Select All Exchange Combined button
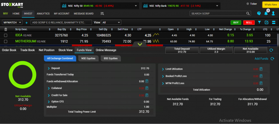The image size is (279, 124). 60,58
